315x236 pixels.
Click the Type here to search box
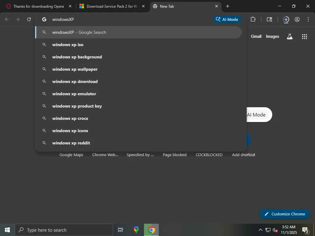[x=64, y=230]
